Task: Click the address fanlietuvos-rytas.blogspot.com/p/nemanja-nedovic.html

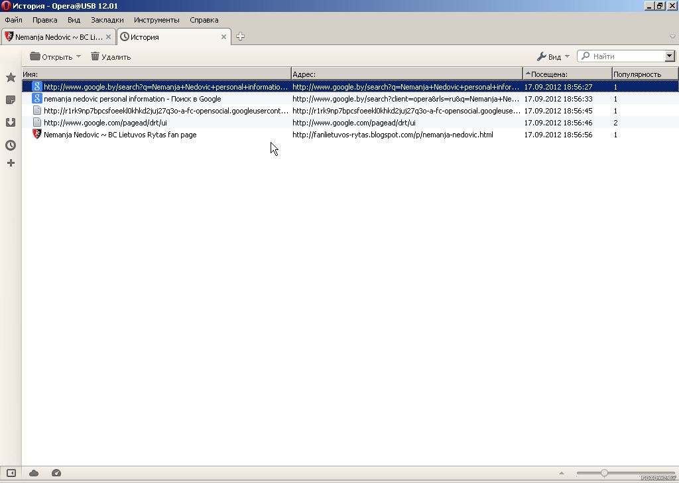Action: [393, 135]
